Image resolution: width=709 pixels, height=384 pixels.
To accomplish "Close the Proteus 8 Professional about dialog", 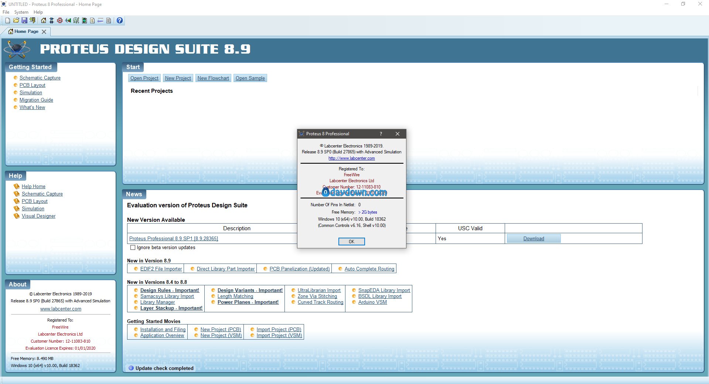I will click(x=398, y=134).
